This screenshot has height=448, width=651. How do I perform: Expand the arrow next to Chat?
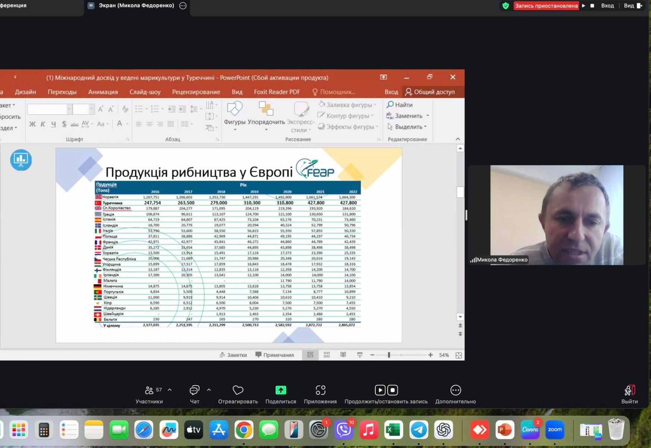coord(209,390)
